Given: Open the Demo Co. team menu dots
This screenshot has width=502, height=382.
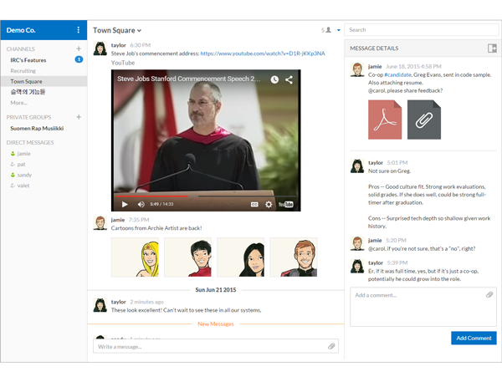Looking at the screenshot, I should pos(79,30).
